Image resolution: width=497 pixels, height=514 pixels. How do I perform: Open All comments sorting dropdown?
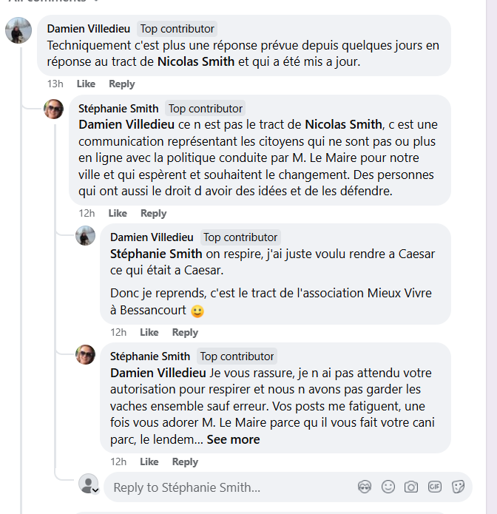(x=54, y=1)
